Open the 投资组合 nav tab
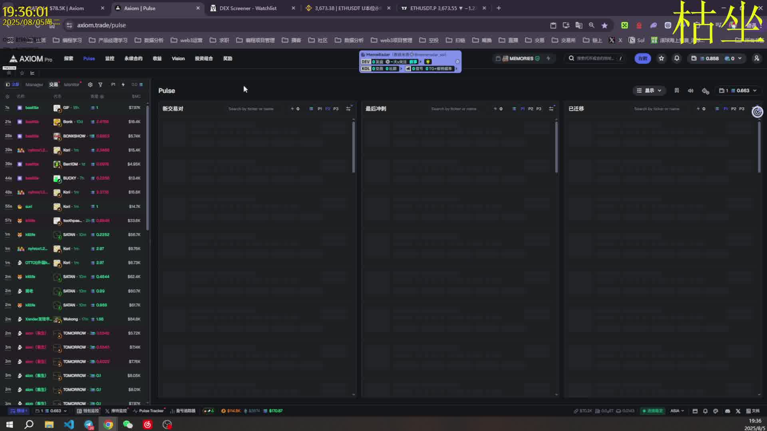The width and height of the screenshot is (767, 431). coord(204,59)
